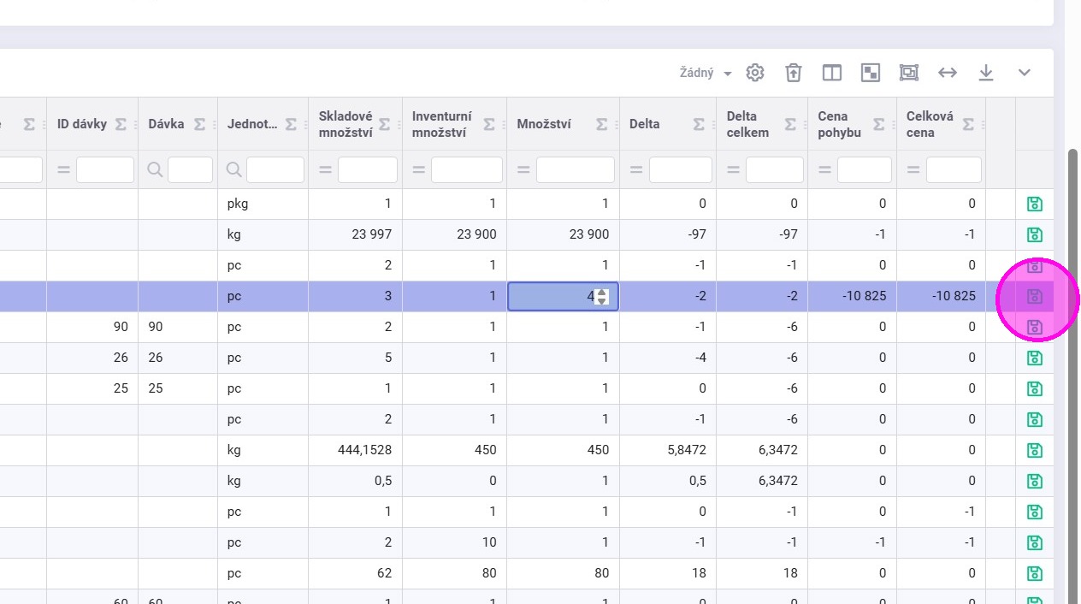Click the filter input under Inventurní množství
The image size is (1081, 604).
click(466, 170)
